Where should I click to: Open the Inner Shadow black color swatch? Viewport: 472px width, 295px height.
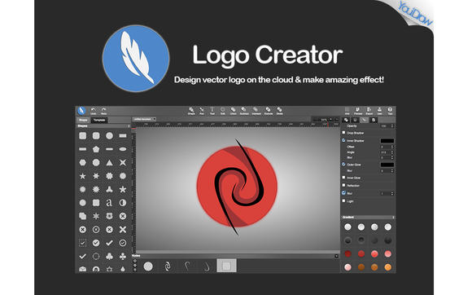[387, 141]
